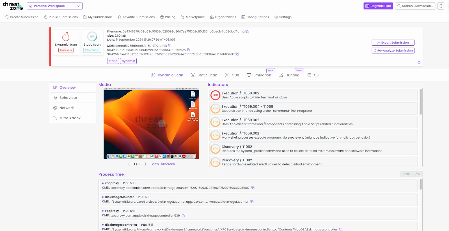
Task: Copy xpcproxy PID 539 command
Action: click(x=253, y=188)
